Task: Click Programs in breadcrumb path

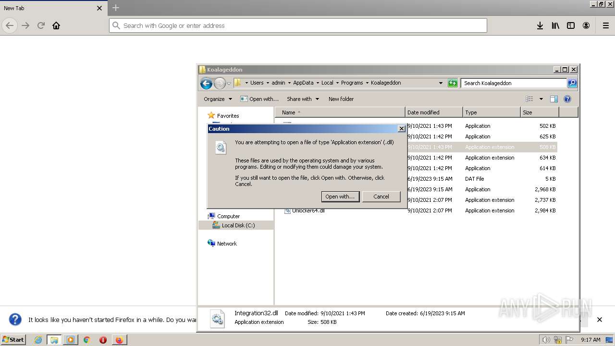Action: (x=352, y=83)
